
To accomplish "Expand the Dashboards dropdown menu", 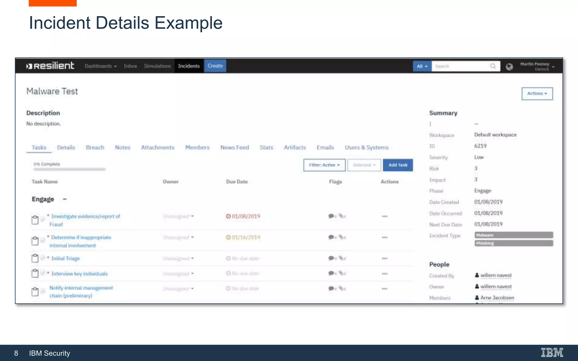I will [x=101, y=66].
